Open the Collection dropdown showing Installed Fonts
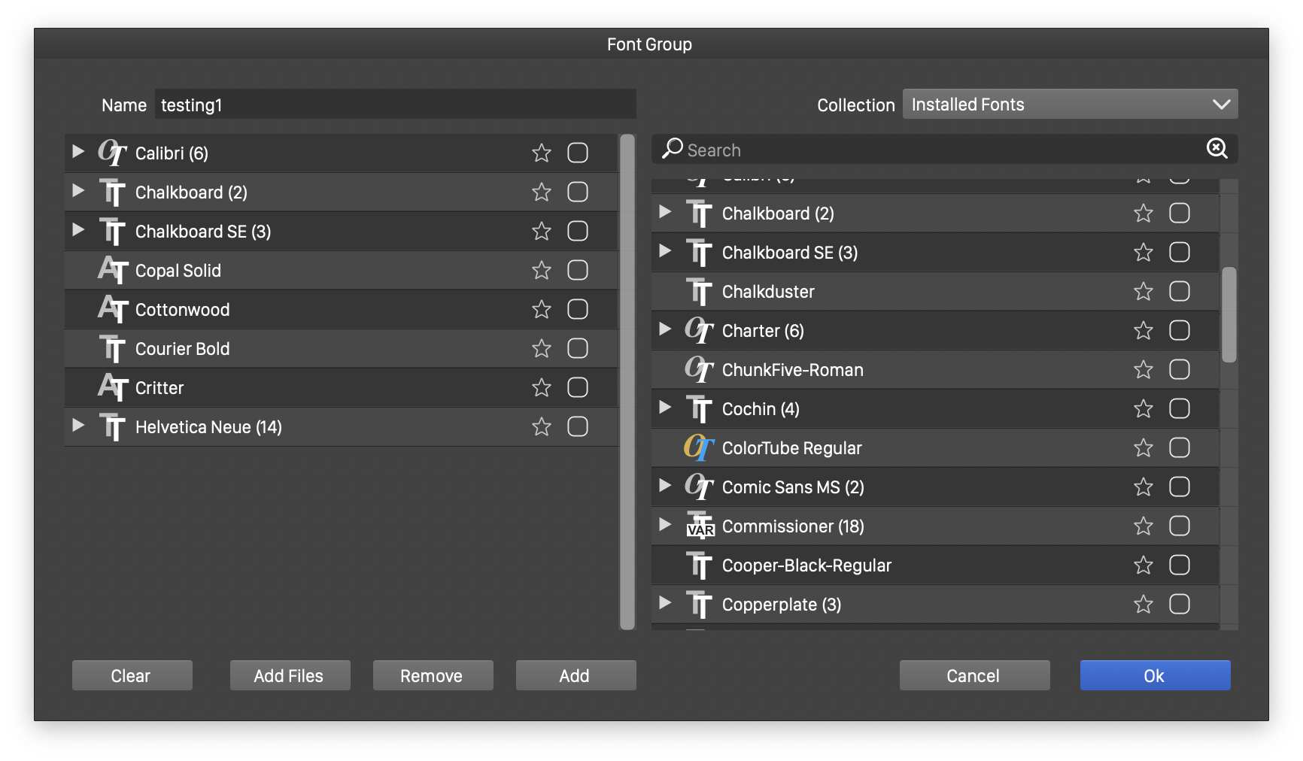1303x761 pixels. pyautogui.click(x=1070, y=105)
